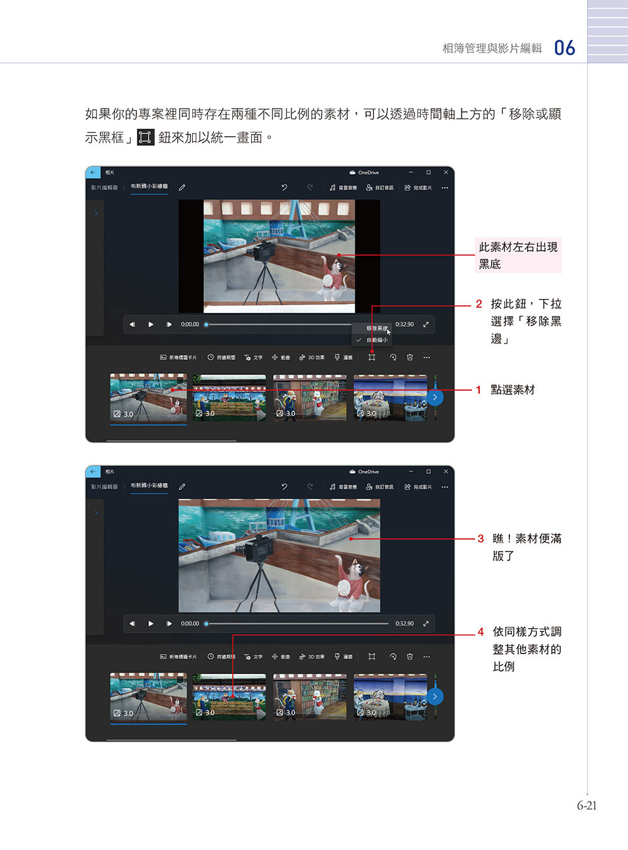Image resolution: width=628 pixels, height=850 pixels.
Task: Click the next frame button in upper screenshot
Action: pos(169,325)
